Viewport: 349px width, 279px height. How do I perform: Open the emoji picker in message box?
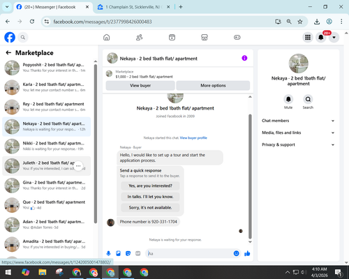(x=236, y=253)
